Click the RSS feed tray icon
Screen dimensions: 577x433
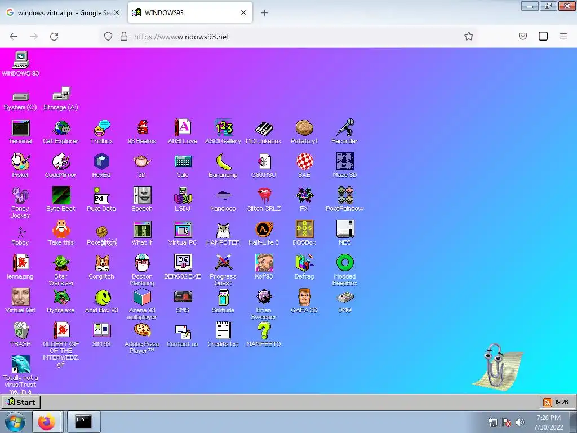coord(548,402)
